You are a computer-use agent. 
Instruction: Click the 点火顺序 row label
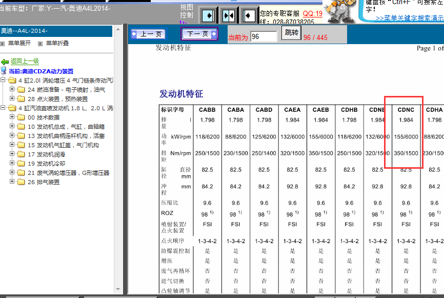(x=172, y=241)
